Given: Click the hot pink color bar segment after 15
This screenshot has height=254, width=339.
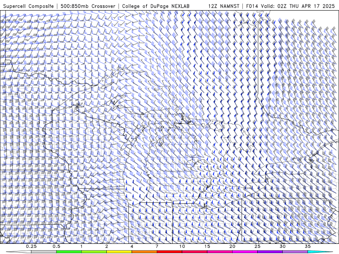Looking at the screenshot, I should pyautogui.click(x=220, y=252).
